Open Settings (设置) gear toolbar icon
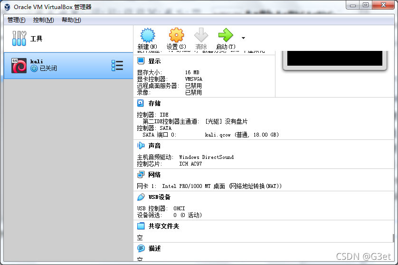This screenshot has width=398, height=265. pos(176,35)
